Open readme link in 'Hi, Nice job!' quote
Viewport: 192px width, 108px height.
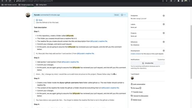pos(85,53)
